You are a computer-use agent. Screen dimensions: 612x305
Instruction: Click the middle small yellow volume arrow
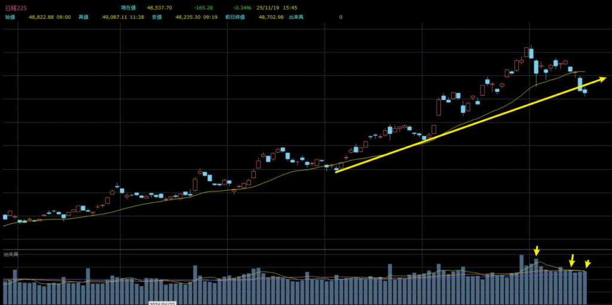(x=572, y=261)
